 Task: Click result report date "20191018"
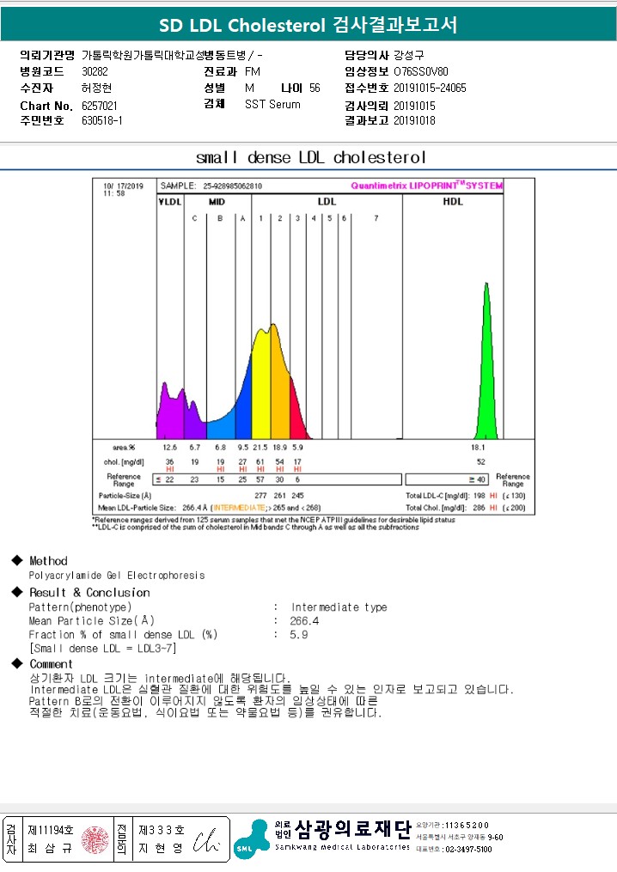pos(414,120)
